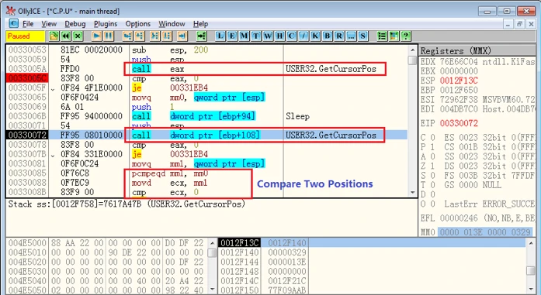The width and height of the screenshot is (541, 295).
Task: Select current instruction address 00330072
Action: coord(27,135)
